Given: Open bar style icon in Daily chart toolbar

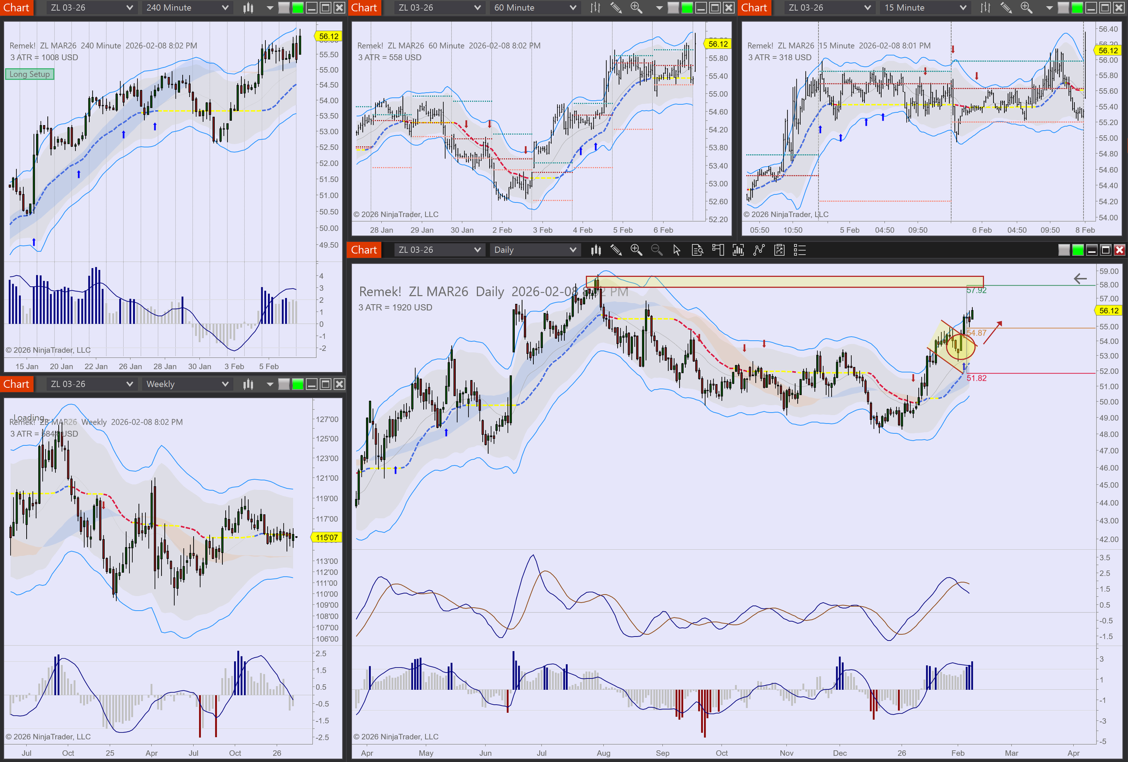Looking at the screenshot, I should [x=596, y=250].
